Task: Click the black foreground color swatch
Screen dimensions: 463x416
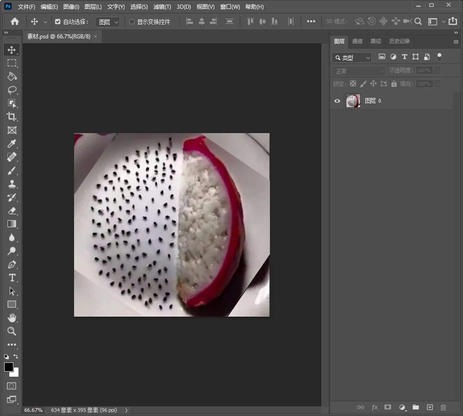Action: [9, 367]
